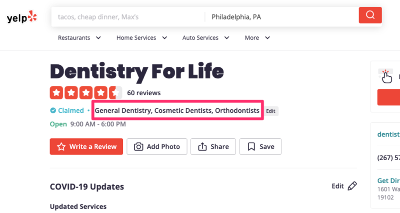Focus the search field showing 'tacos, cheap dinner'
Image resolution: width=400 pixels, height=213 pixels.
[x=128, y=17]
